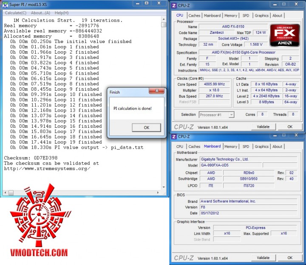The width and height of the screenshot is (306, 265).
Task: Open Memory tab in bottom CPU-Z window
Action: pyautogui.click(x=231, y=147)
